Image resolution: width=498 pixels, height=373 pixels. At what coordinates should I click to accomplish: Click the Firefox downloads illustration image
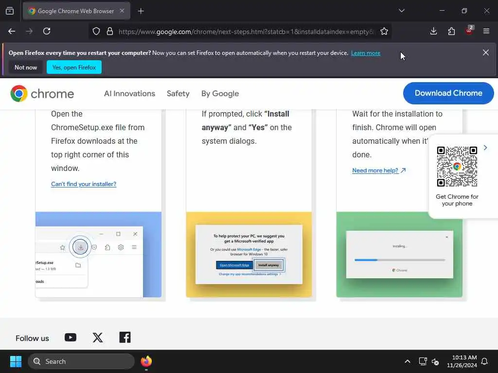tap(98, 254)
